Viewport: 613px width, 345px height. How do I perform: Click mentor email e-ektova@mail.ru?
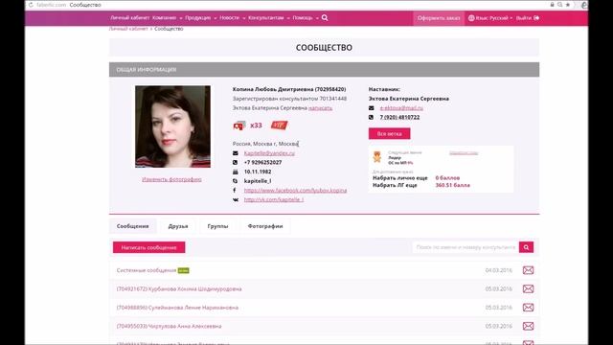pos(401,108)
